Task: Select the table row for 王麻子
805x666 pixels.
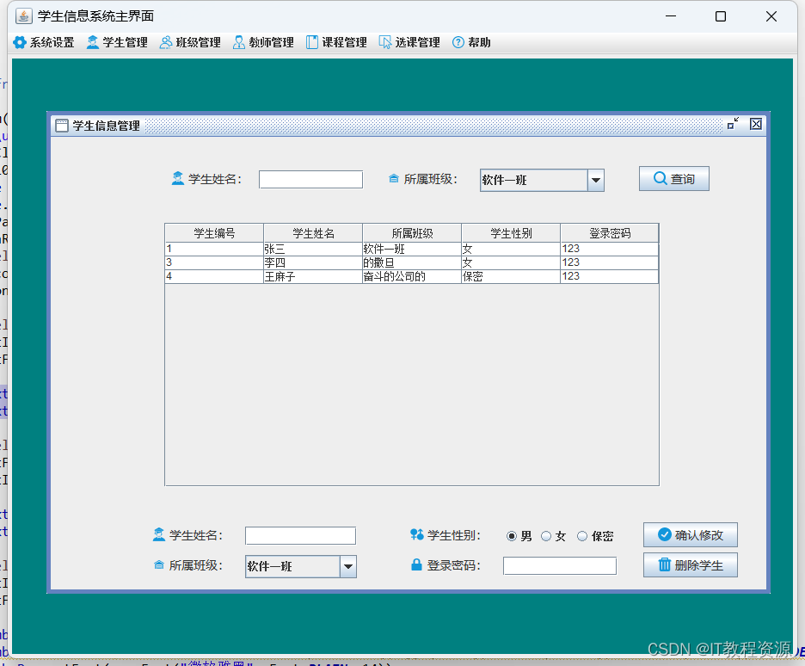Action: coord(412,277)
